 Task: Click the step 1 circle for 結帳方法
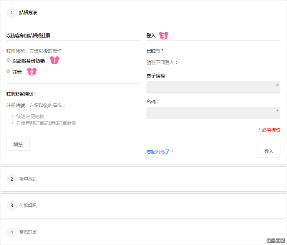(12, 13)
